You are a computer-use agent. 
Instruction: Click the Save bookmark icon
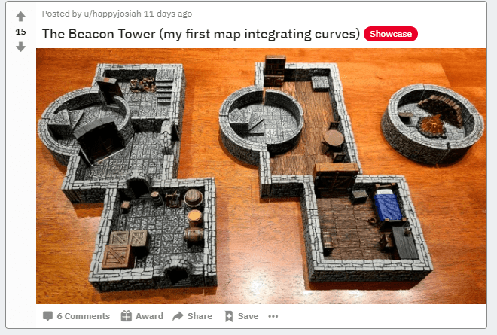pyautogui.click(x=228, y=316)
